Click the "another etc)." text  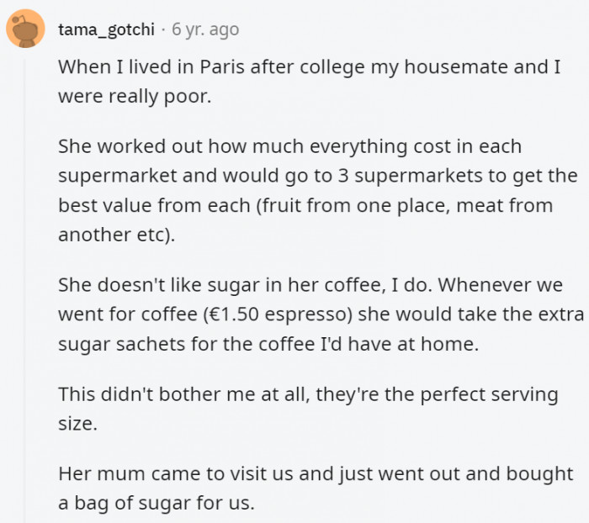117,235
